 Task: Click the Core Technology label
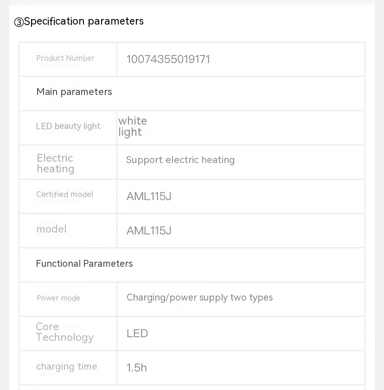pyautogui.click(x=64, y=332)
